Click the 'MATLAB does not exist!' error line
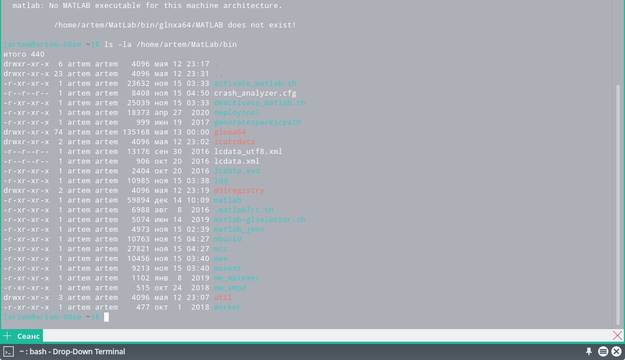This screenshot has height=360, width=625. coord(175,25)
